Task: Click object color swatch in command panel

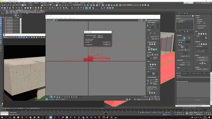Action: (193, 16)
